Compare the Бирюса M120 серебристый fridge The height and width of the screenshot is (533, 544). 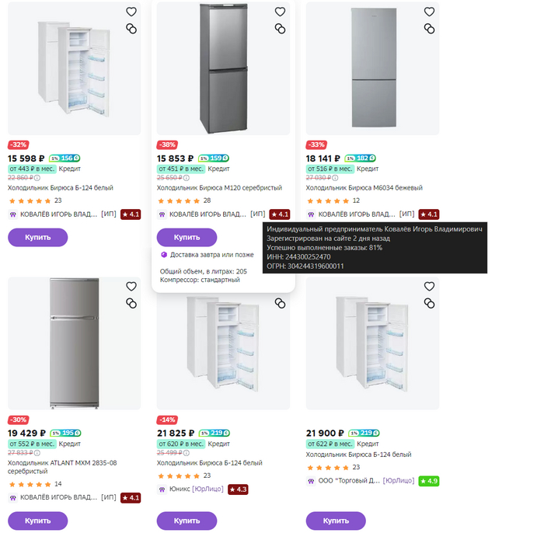click(280, 29)
